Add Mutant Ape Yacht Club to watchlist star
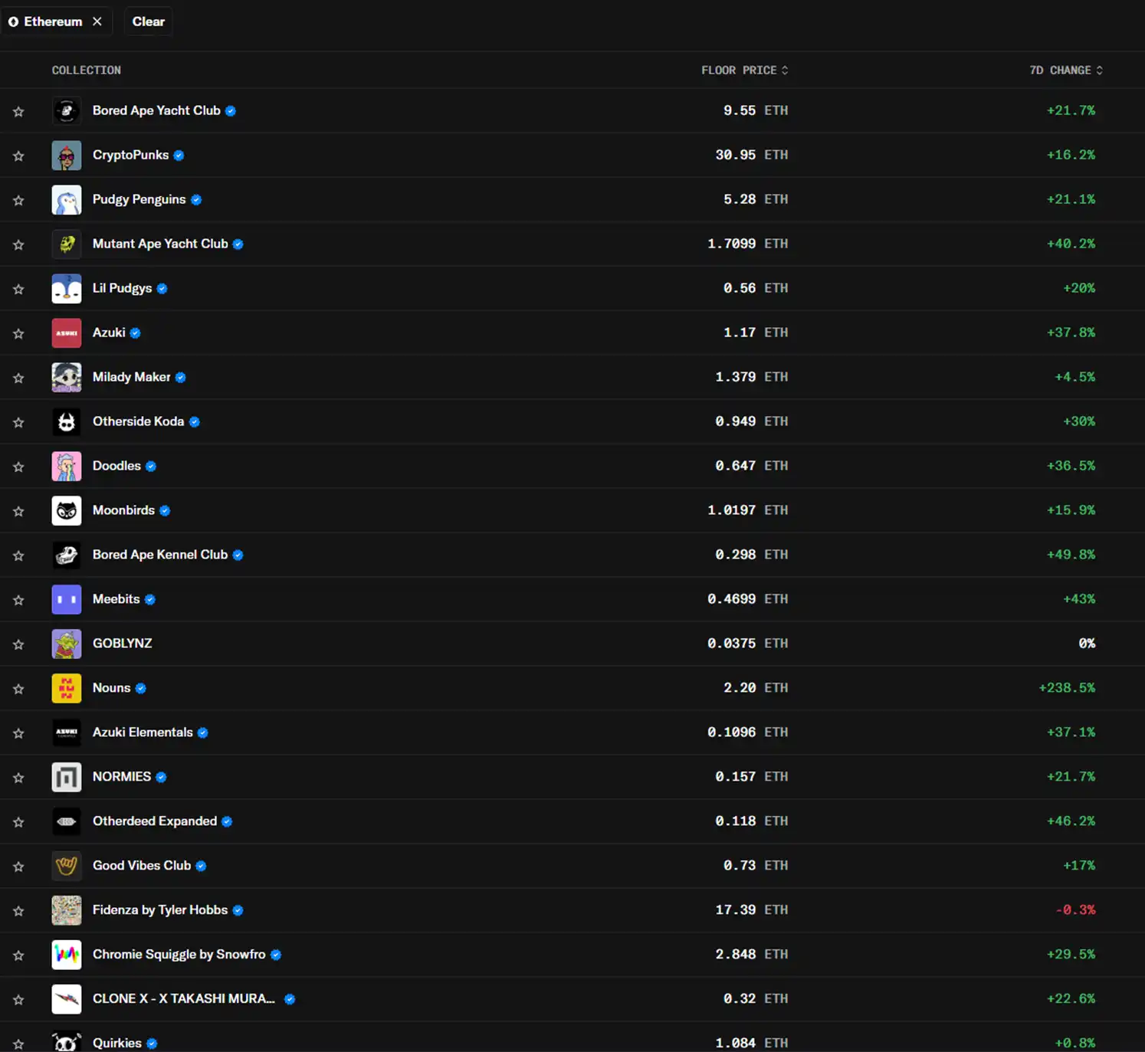This screenshot has height=1052, width=1145. tap(18, 244)
